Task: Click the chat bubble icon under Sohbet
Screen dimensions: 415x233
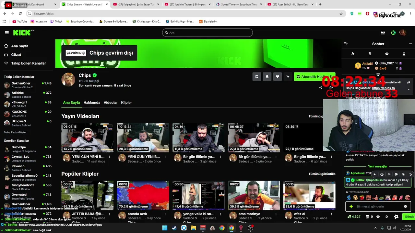Action: coord(387,54)
